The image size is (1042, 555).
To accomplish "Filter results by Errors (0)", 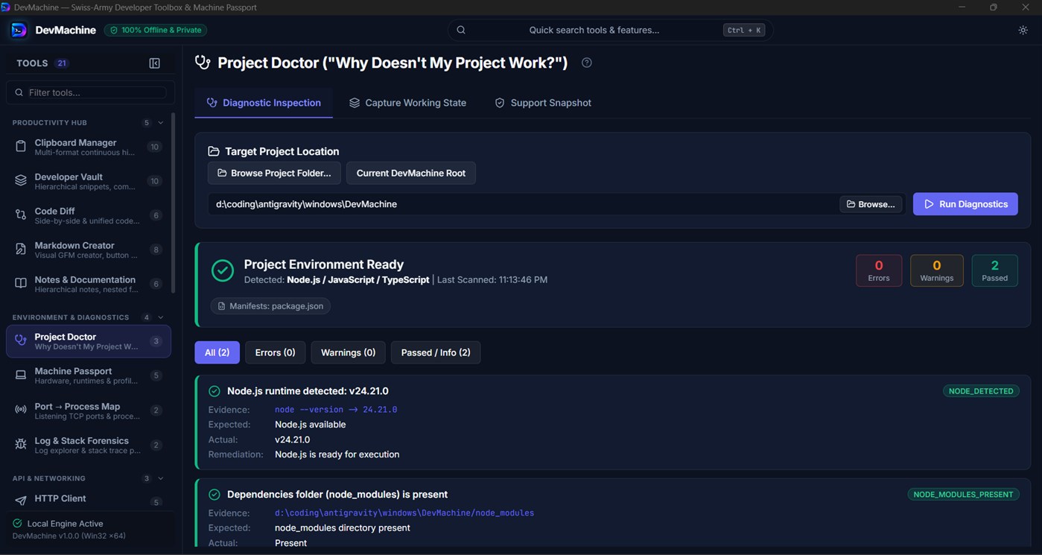I will (275, 352).
